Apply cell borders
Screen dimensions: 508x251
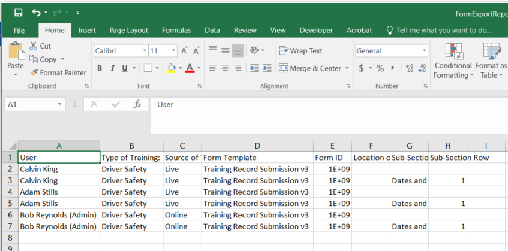tap(148, 68)
